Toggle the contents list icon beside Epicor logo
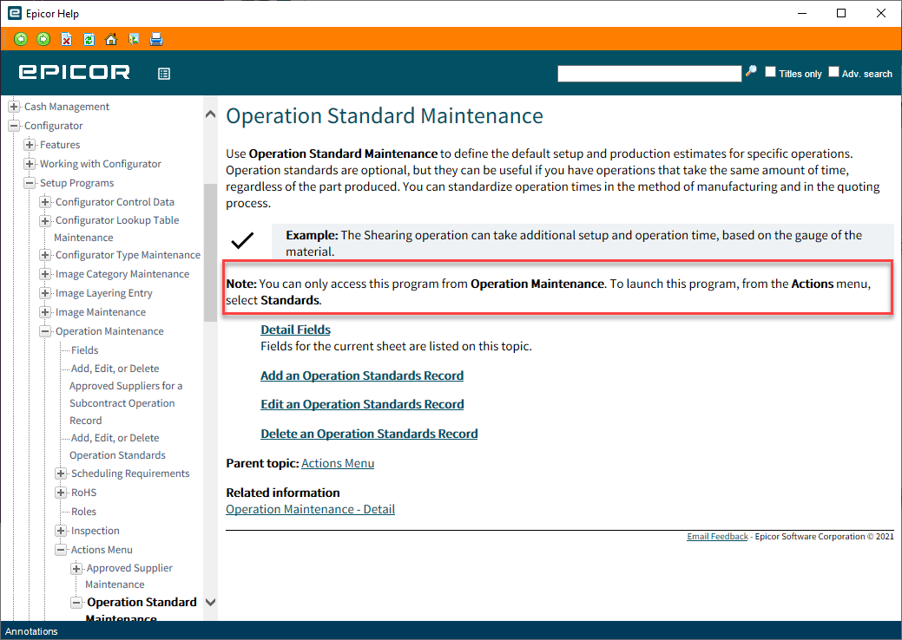The image size is (902, 640). (164, 74)
